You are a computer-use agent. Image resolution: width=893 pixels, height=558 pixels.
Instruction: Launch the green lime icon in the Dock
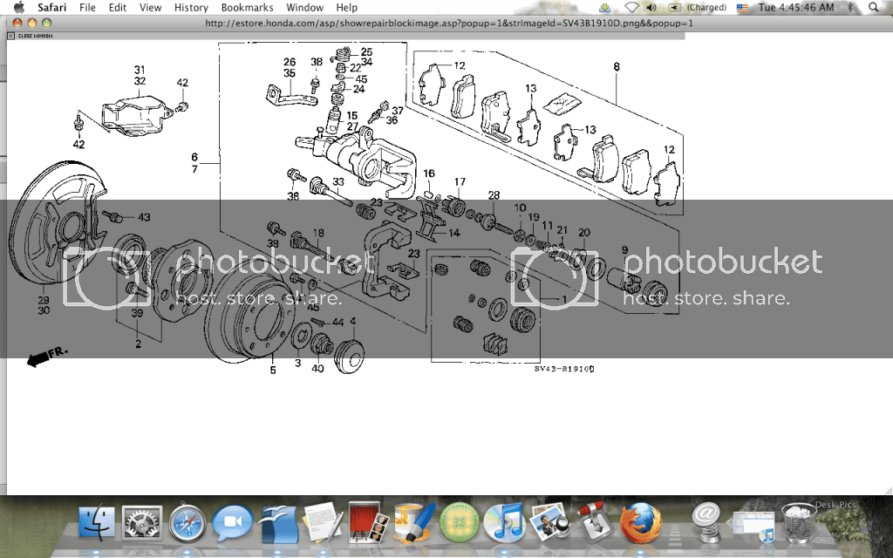click(x=459, y=523)
